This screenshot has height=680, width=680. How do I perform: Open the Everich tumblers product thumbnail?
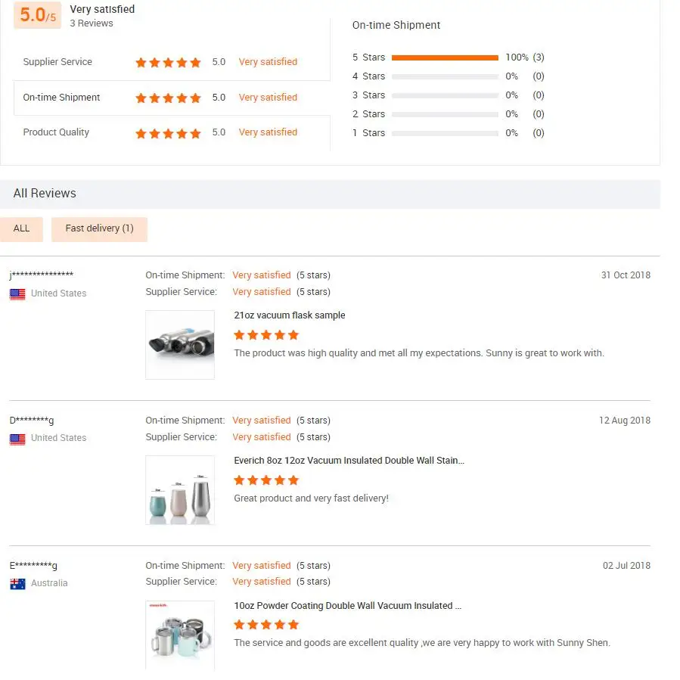[x=180, y=489]
